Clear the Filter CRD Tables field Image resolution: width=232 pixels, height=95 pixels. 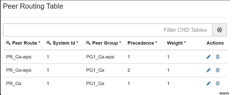coord(219,30)
